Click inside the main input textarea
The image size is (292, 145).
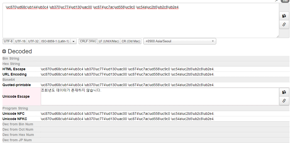141,20
